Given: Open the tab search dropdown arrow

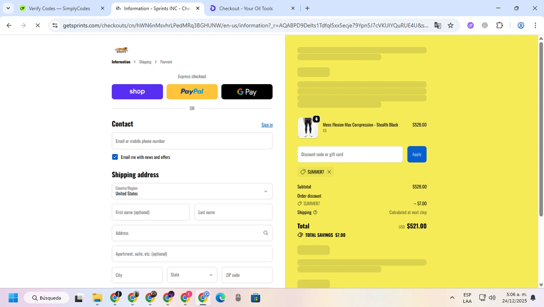Looking at the screenshot, I should tap(8, 8).
